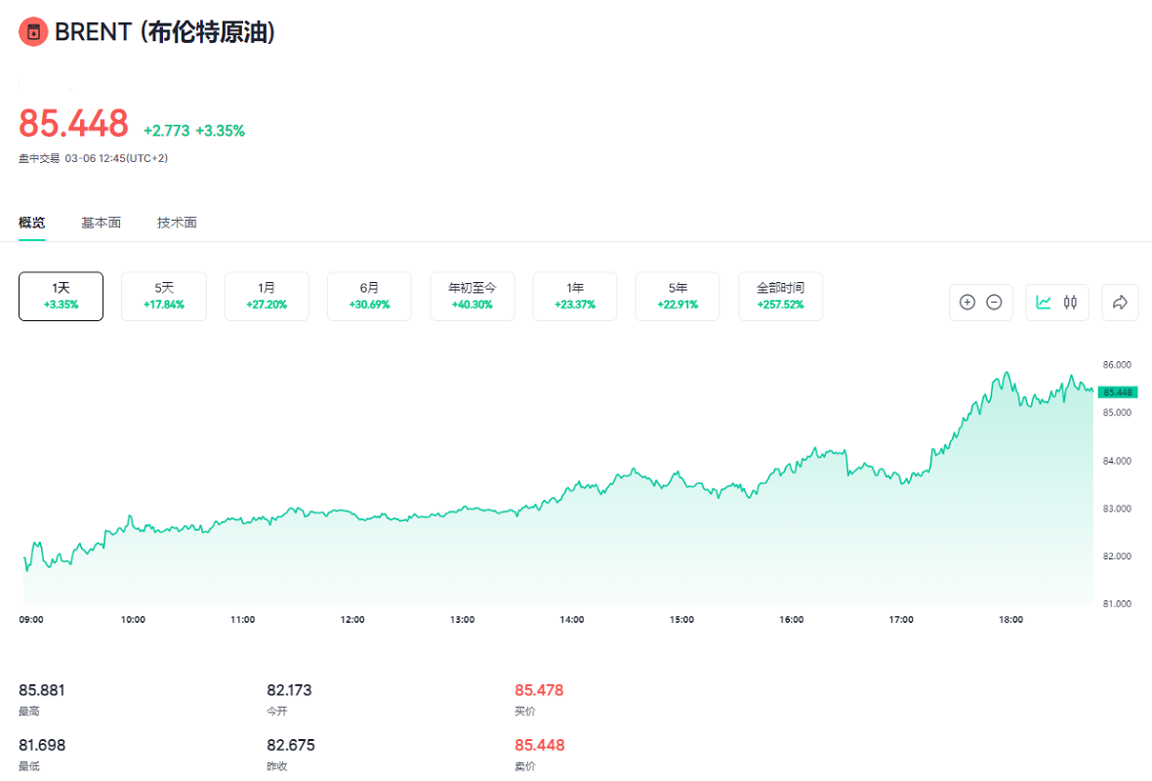The image size is (1152, 781).
Task: Switch to the candlestick chart icon
Action: click(x=1070, y=303)
